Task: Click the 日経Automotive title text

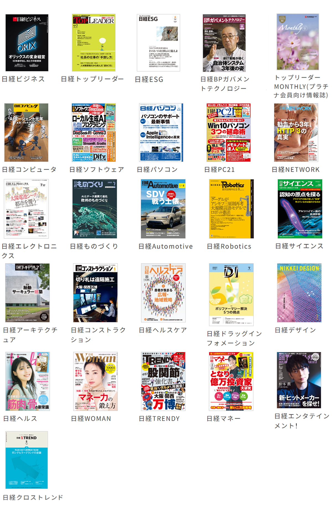Action: (x=166, y=246)
